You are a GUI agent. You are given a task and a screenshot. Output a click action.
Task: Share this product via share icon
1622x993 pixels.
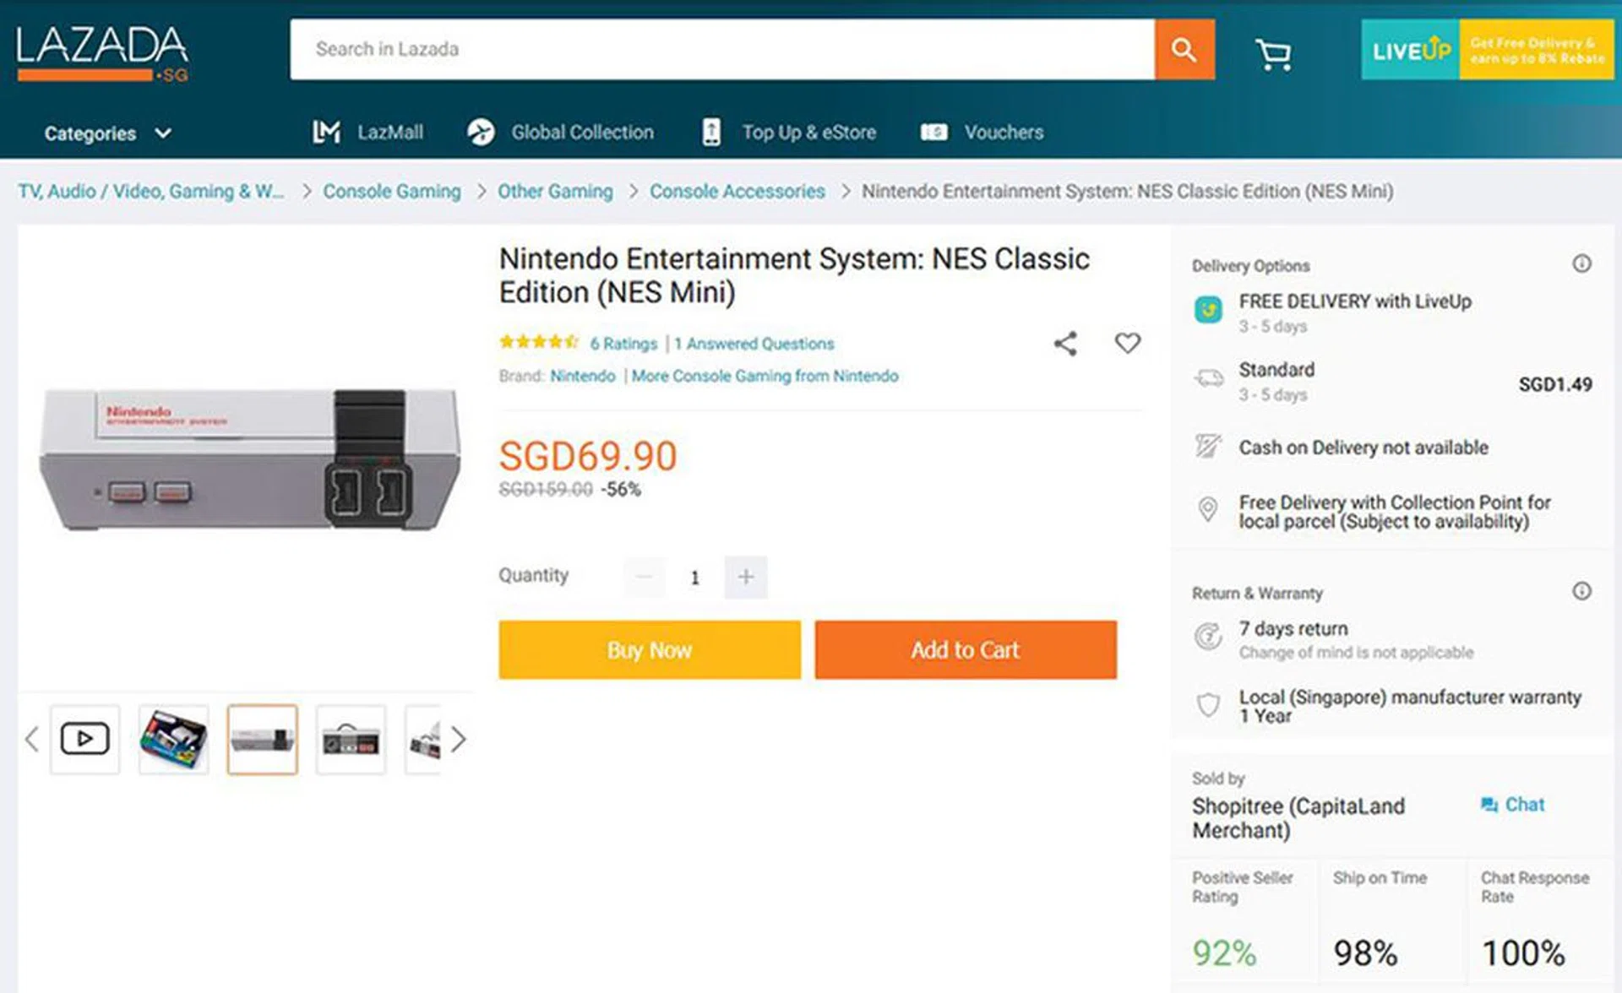(x=1065, y=344)
